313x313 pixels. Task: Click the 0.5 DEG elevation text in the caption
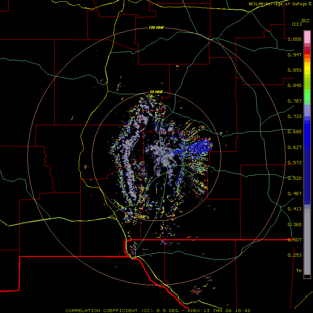coord(167,311)
